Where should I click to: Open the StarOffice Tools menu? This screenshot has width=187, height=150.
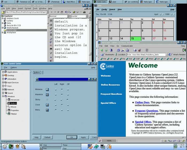(35, 9)
